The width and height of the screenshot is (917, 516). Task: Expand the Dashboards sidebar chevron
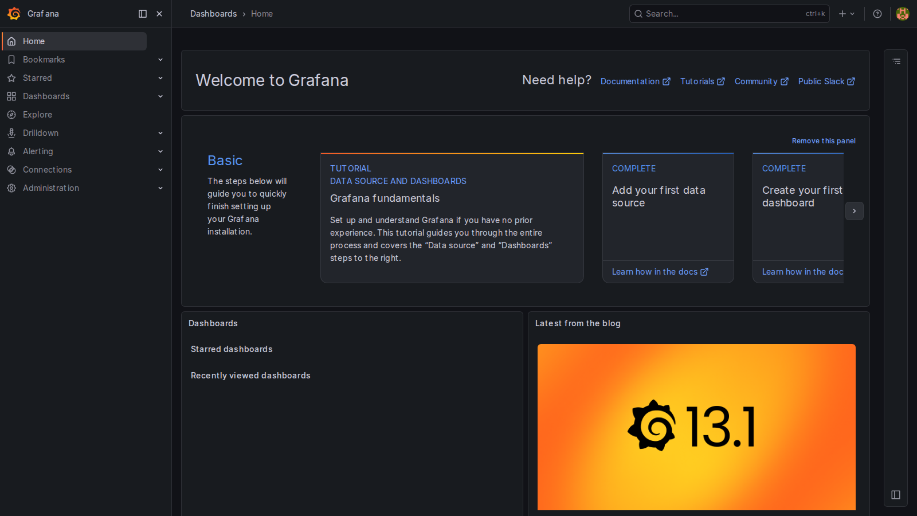pos(160,96)
